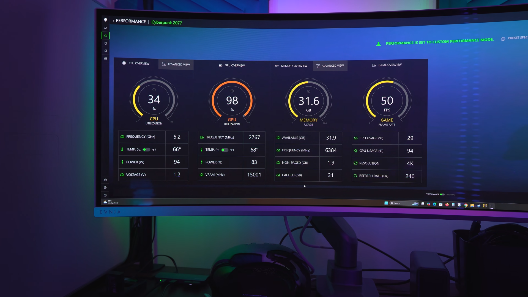
Task: Go back using the chevron before PERFORMANCE
Action: coord(113,21)
